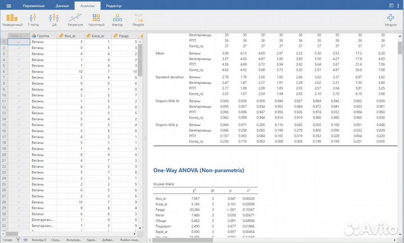The image size is (404, 243).
Task: Select the Filter 1 column header
Action: tap(19, 36)
